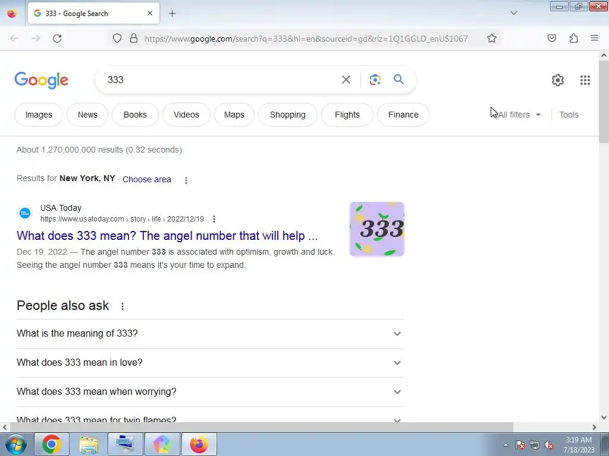Switch to Maps results

point(234,115)
